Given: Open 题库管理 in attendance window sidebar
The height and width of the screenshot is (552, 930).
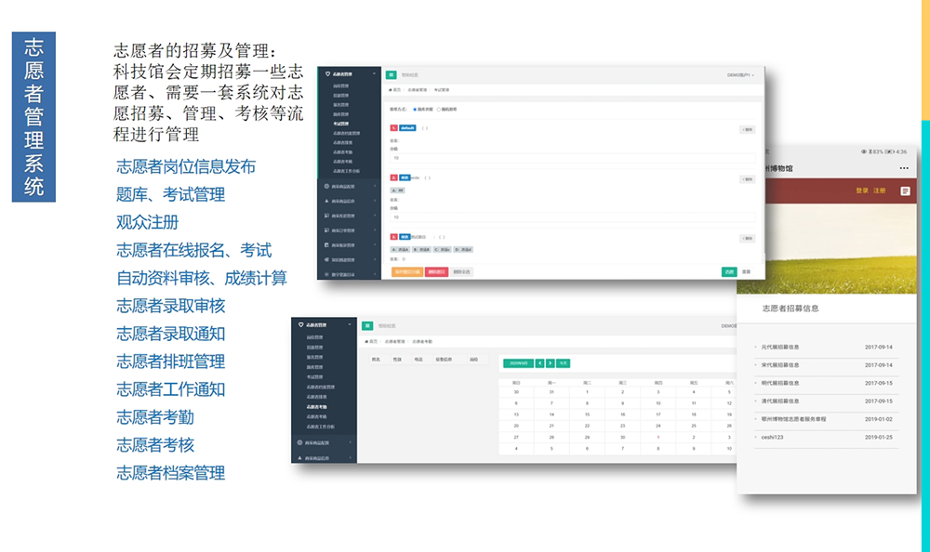Looking at the screenshot, I should pyautogui.click(x=315, y=367).
